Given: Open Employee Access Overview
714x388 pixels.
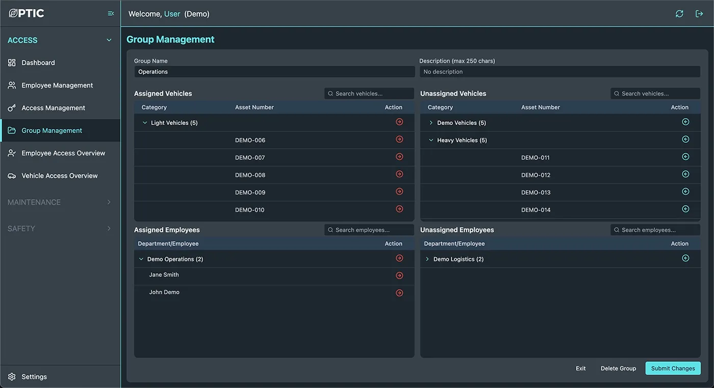Looking at the screenshot, I should click(x=60, y=153).
